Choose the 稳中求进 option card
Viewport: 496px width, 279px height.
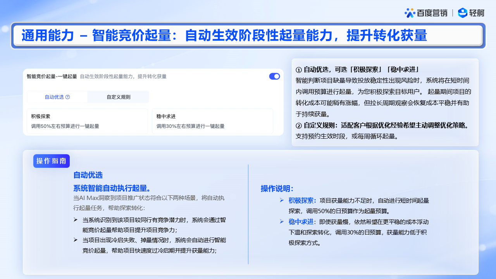pyautogui.click(x=212, y=121)
